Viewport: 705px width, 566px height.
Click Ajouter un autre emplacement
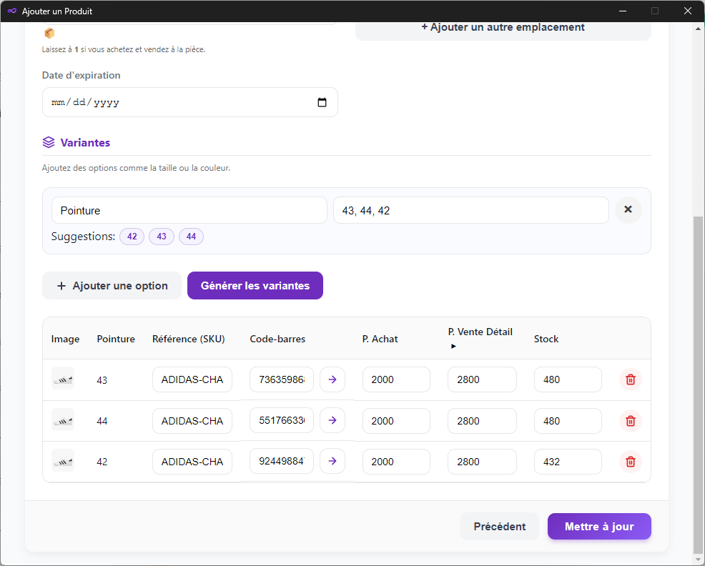(x=503, y=27)
